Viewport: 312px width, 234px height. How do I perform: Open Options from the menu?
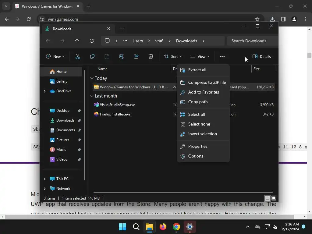[203, 156]
